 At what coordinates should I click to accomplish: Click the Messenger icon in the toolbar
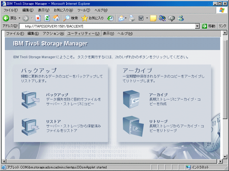181,18
